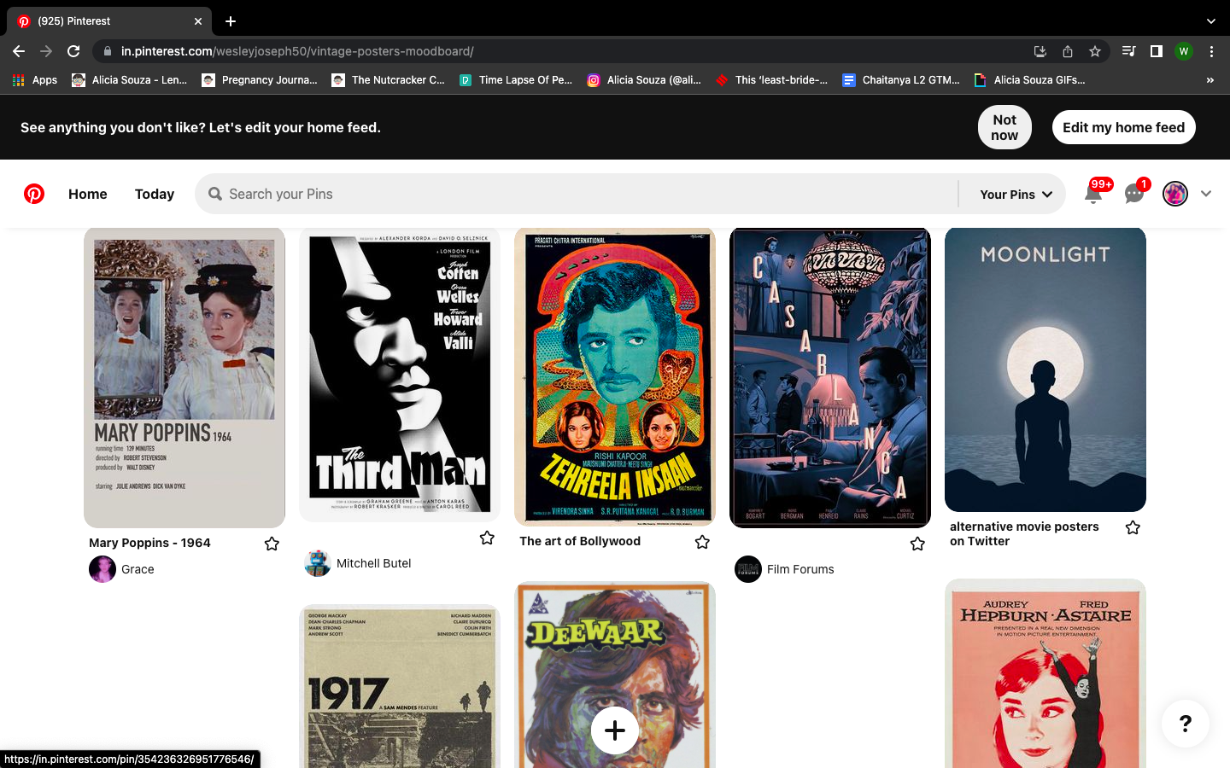This screenshot has width=1230, height=768.
Task: Open This 'least-bride-... bookmark
Action: tap(772, 80)
